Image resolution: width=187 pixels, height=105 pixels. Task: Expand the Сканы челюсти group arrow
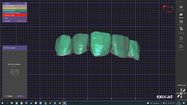[x=4, y=8]
